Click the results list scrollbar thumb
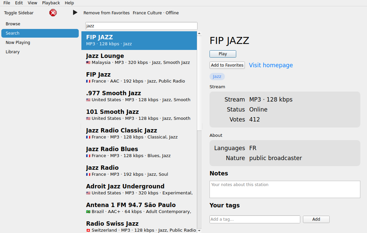 pyautogui.click(x=199, y=83)
